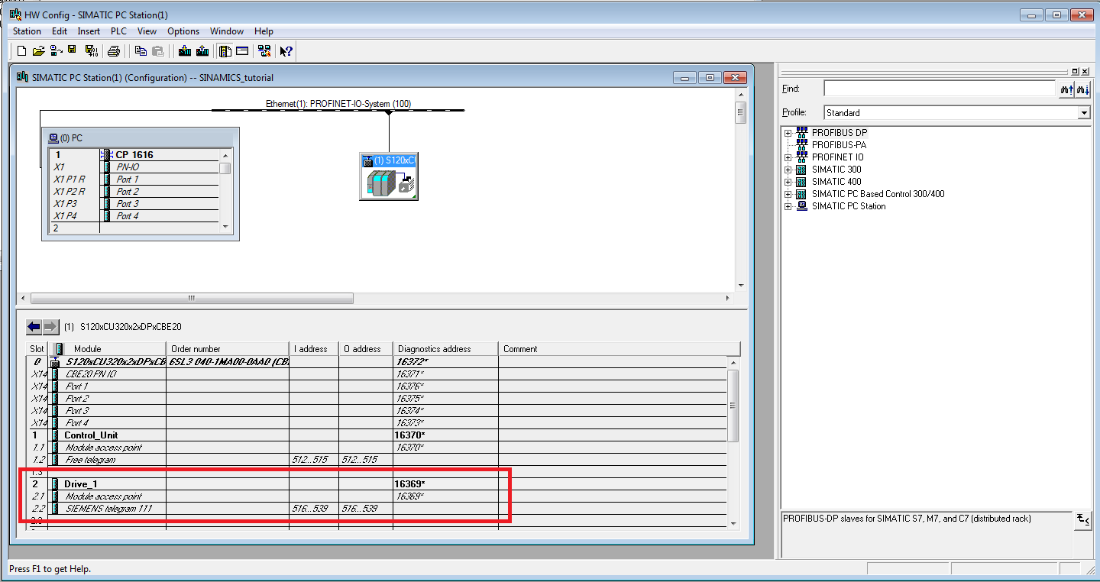Viewport: 1100px width, 582px height.
Task: Click the Download to Module icon
Action: click(x=184, y=51)
